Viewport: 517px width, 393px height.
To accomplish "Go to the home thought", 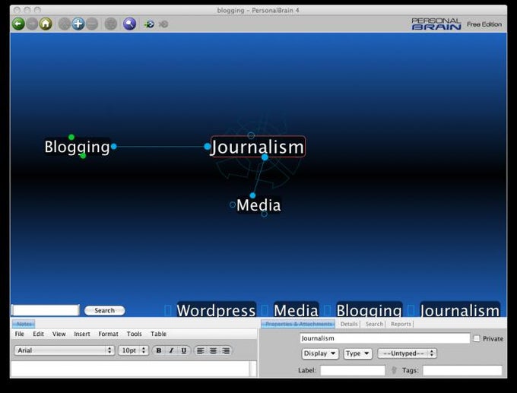I will [46, 24].
